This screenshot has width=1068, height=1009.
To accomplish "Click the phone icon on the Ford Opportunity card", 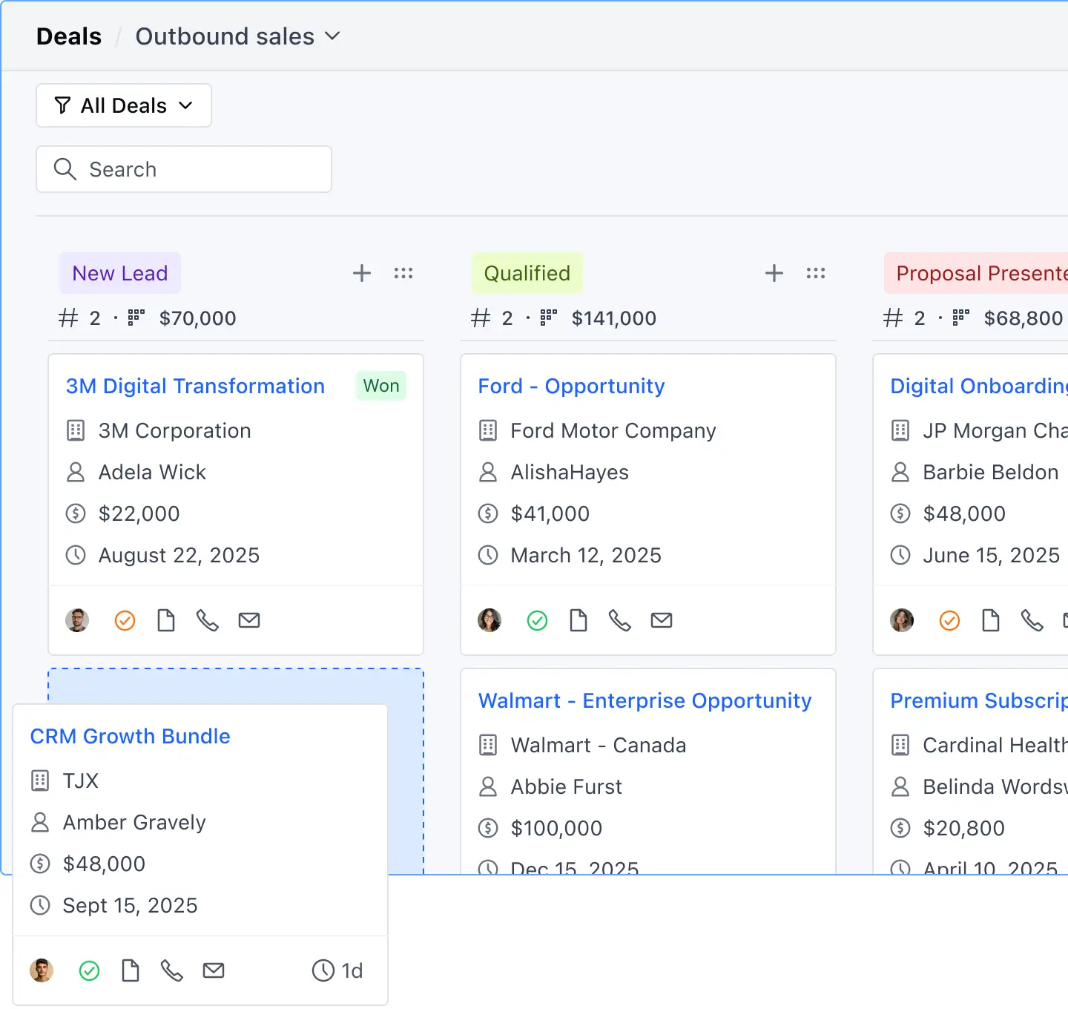I will point(620,620).
